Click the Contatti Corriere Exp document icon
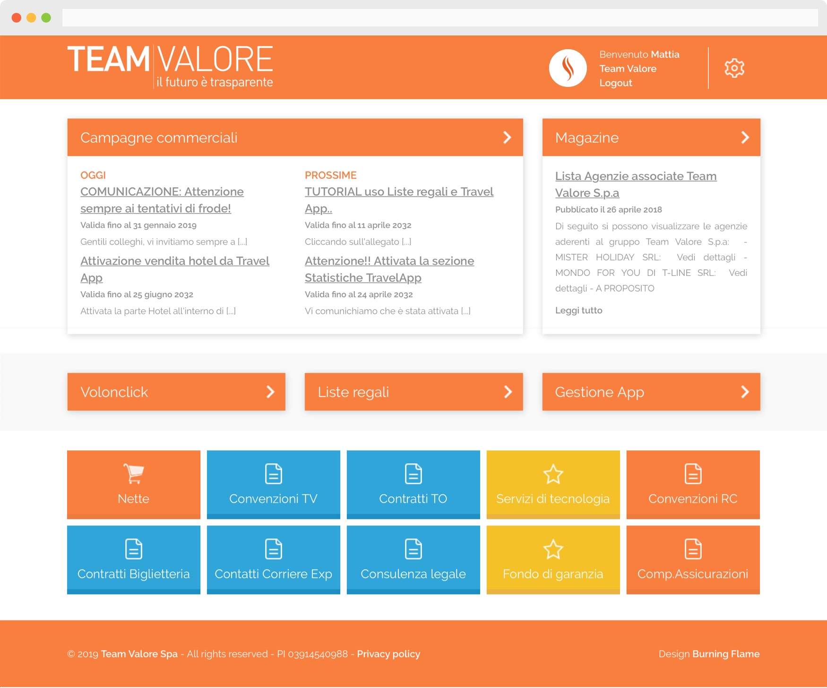827x688 pixels. coord(274,549)
